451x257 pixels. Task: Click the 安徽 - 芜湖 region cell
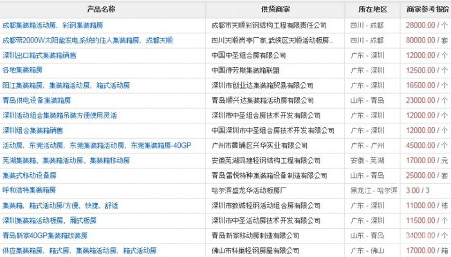tap(367, 160)
